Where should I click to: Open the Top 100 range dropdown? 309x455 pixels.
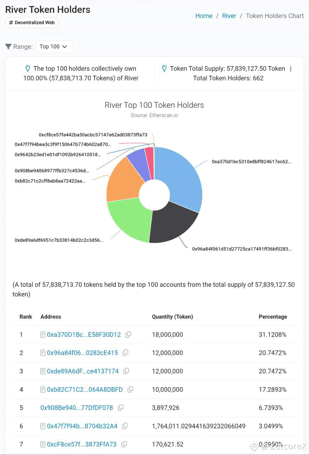click(54, 47)
